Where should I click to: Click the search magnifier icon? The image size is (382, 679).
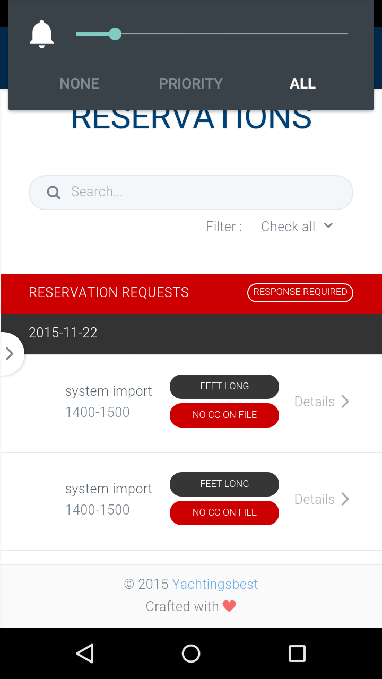click(x=54, y=192)
